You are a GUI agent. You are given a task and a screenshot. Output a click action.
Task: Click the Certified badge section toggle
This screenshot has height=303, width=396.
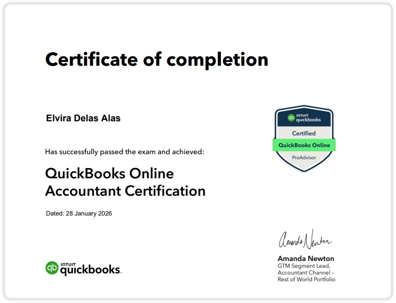[304, 133]
